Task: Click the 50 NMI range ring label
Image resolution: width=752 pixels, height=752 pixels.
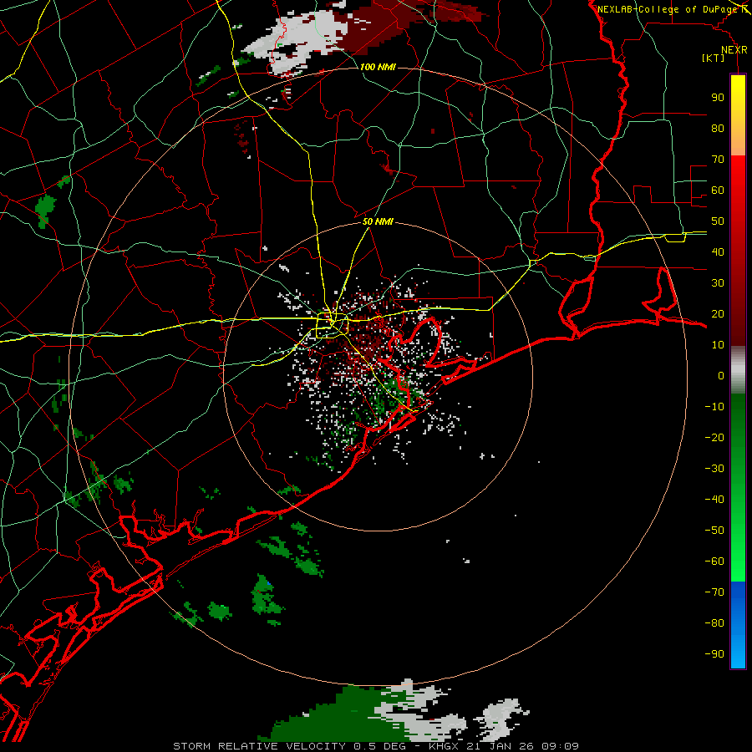Action: tap(378, 221)
